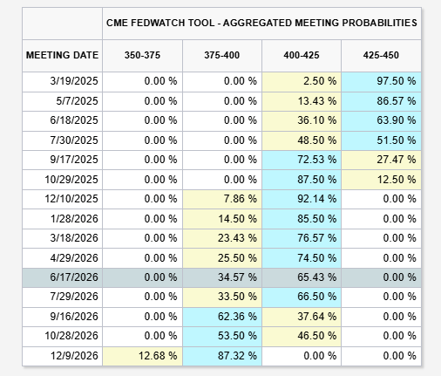The image size is (441, 376).
Task: Click the 12.68 % cell for 12/9/2026
Action: [142, 356]
